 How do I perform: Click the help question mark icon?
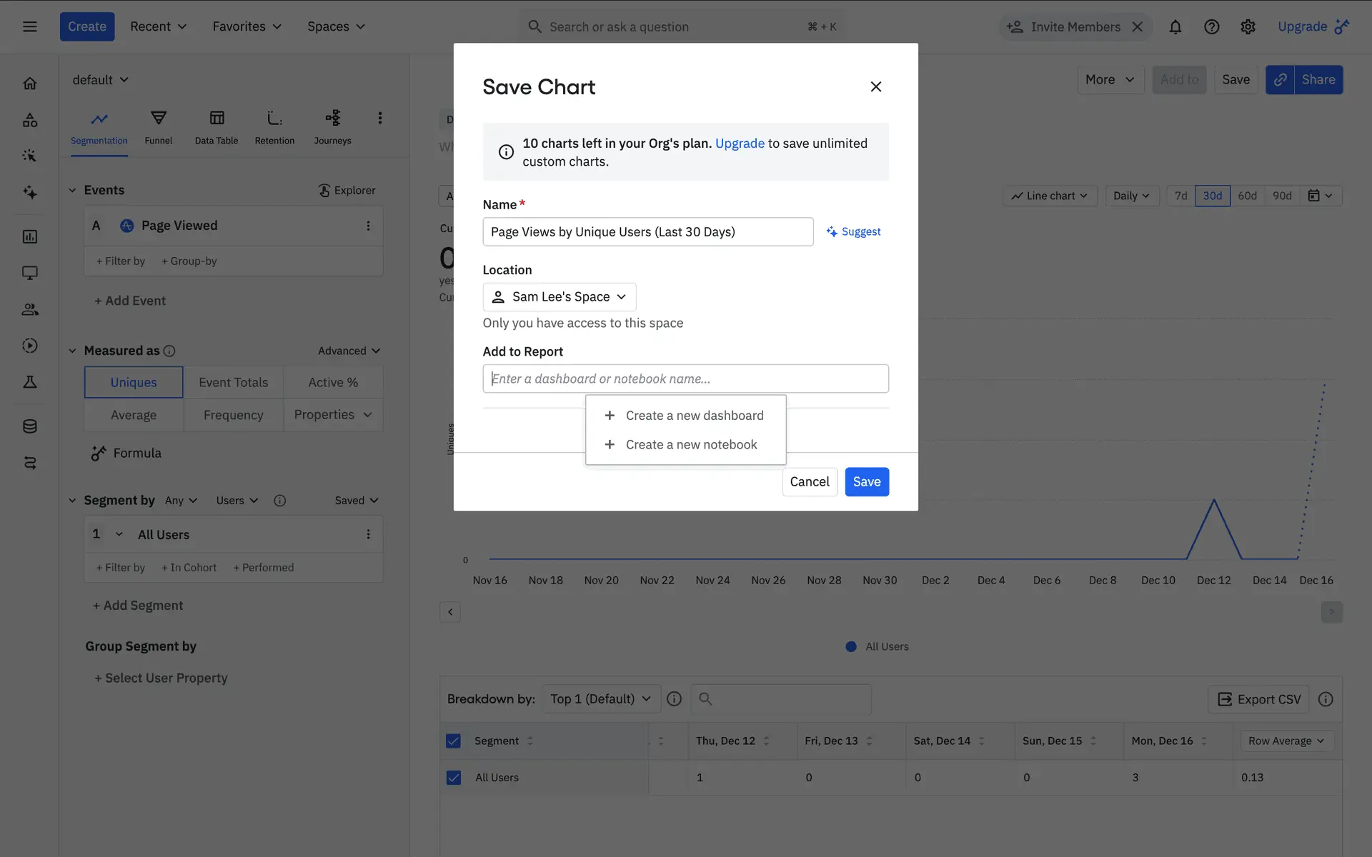(x=1211, y=27)
